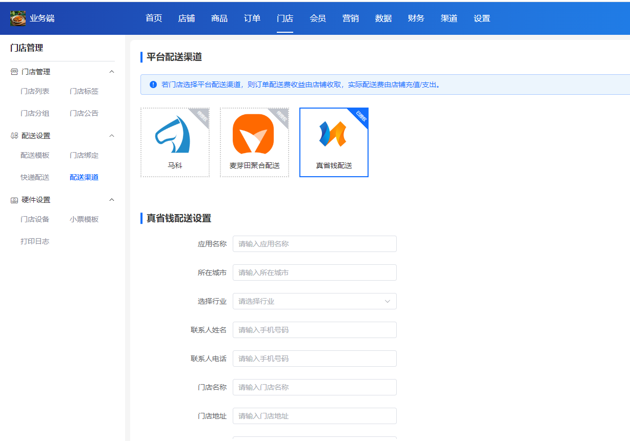Click the 平台配送渠道 section heading
This screenshot has width=630, height=441.
coord(174,57)
